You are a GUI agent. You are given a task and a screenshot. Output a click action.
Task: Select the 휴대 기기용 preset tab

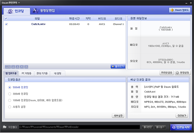click(x=42, y=73)
